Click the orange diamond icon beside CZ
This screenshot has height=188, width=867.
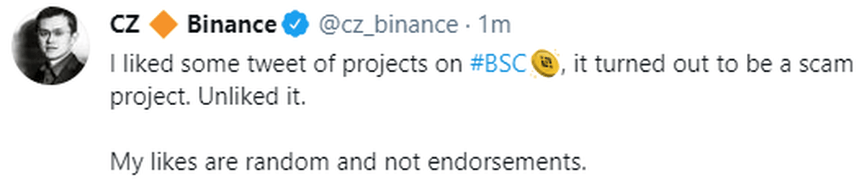coord(163,24)
